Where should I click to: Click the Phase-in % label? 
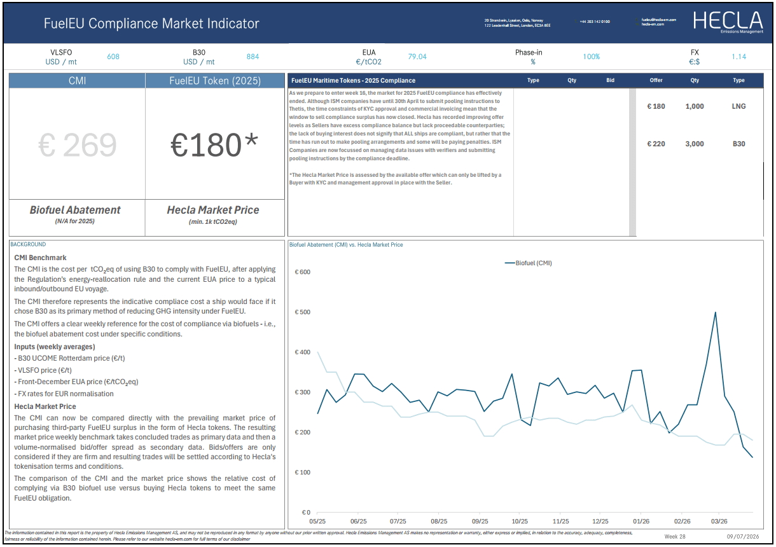click(529, 57)
